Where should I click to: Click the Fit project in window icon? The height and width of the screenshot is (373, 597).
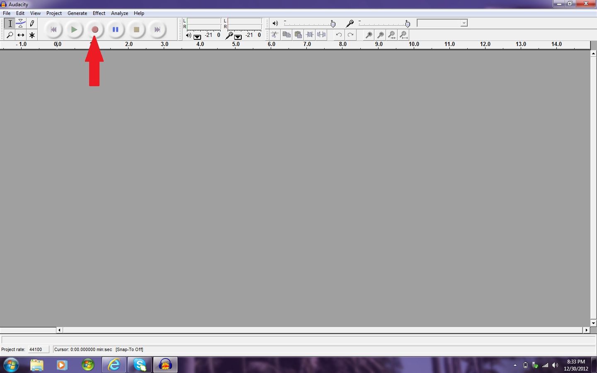tap(403, 35)
